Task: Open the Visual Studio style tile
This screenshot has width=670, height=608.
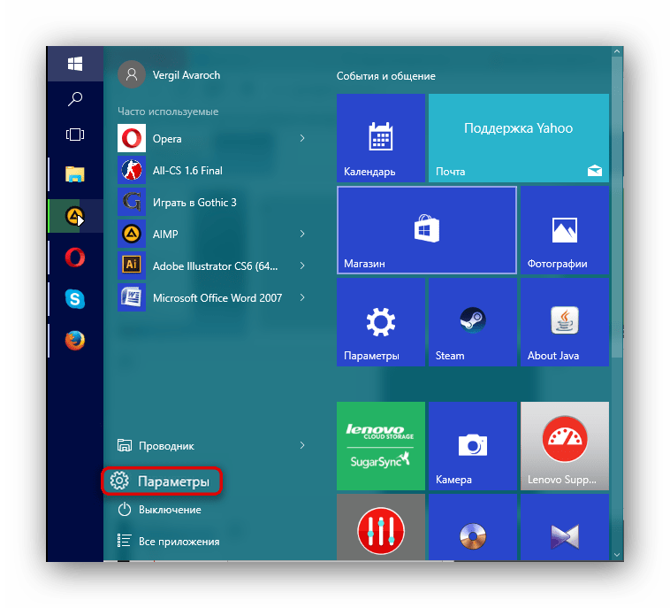Action: coord(565,527)
